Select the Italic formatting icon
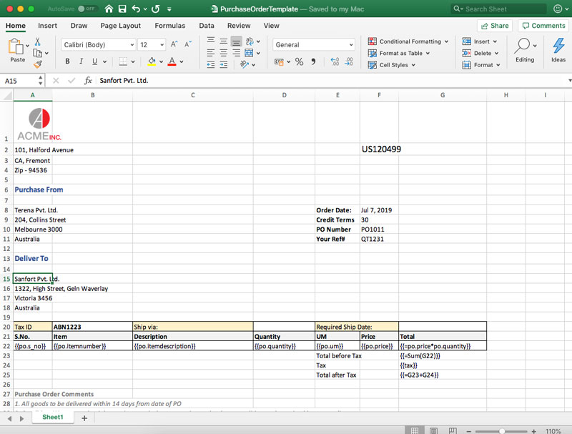This screenshot has width=572, height=434. (x=80, y=61)
